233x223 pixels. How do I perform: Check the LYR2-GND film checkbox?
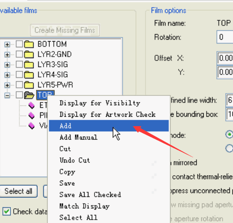[x=19, y=54]
